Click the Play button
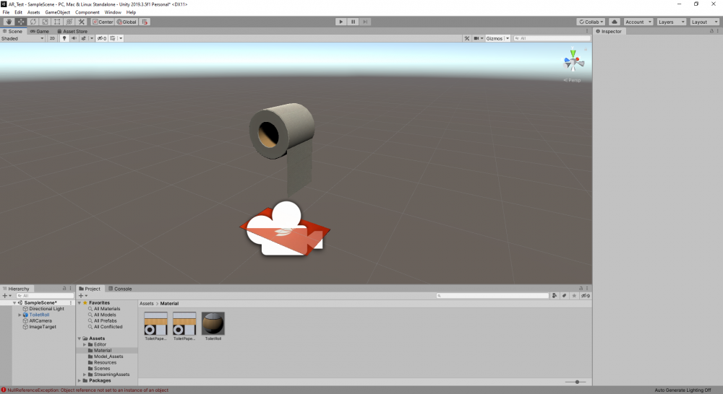The width and height of the screenshot is (723, 394). click(341, 22)
